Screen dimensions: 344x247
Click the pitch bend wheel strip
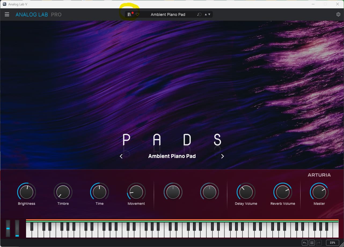[x=8, y=228]
